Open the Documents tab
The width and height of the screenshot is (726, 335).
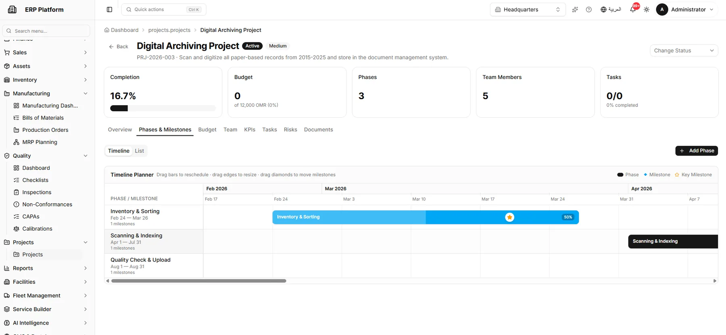319,129
